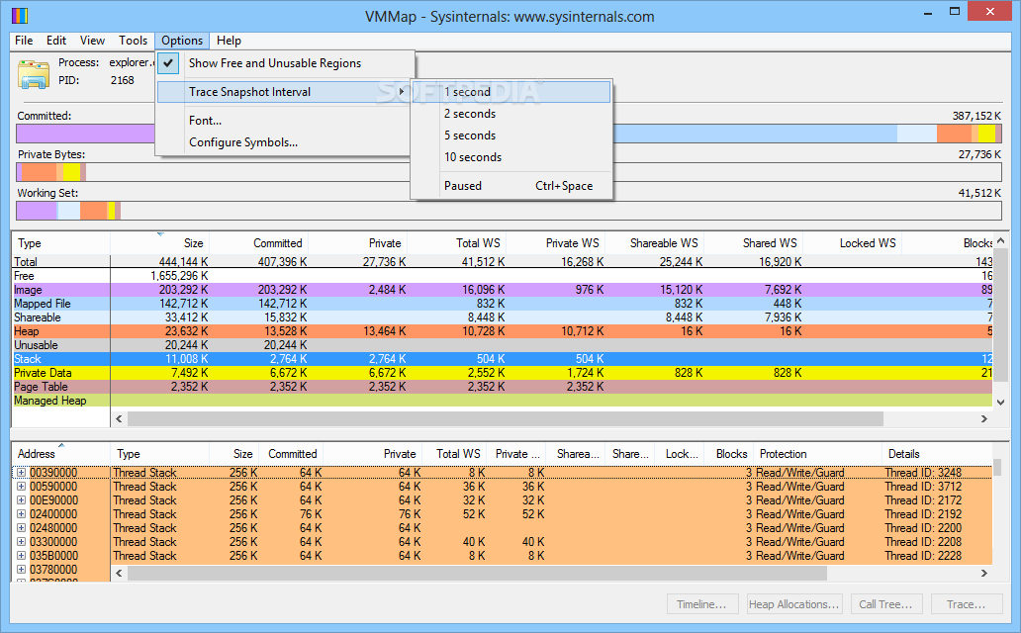
Task: Toggle Show Free and Unusable Regions checkmark
Action: point(168,63)
